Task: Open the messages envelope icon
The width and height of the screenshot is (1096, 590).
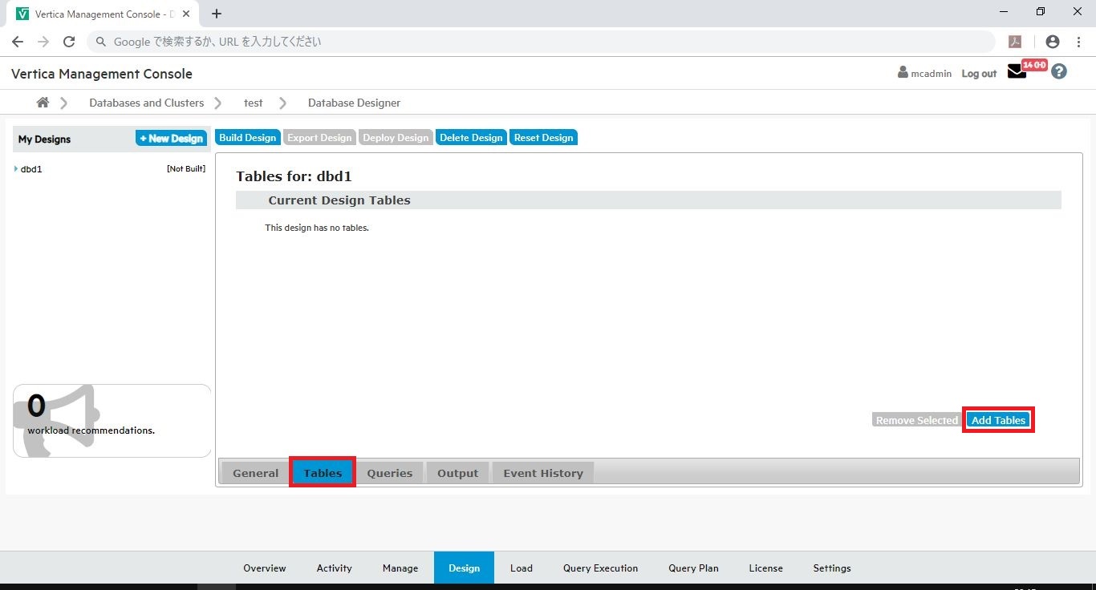Action: [1017, 72]
